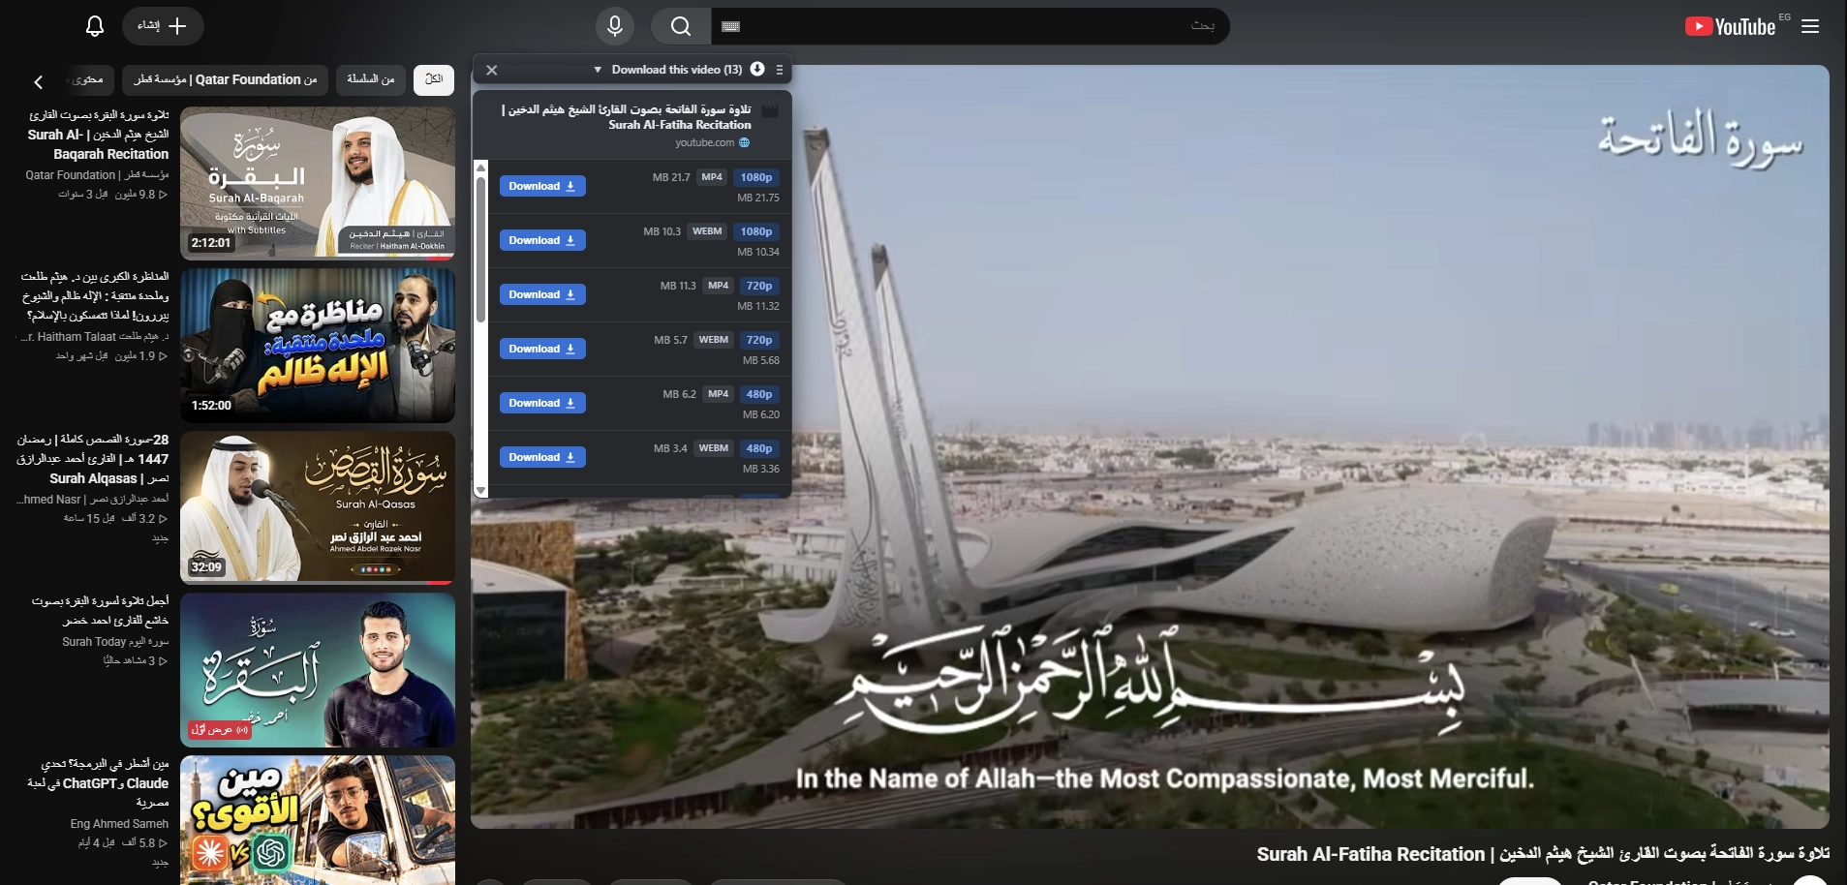This screenshot has height=885, width=1847.
Task: Open the Surah Al-Baqarah 2:12:01 video thumbnail
Action: click(x=318, y=183)
